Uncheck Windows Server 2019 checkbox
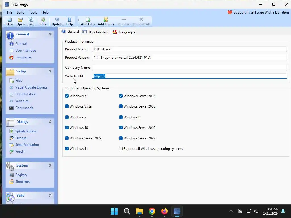The width and height of the screenshot is (291, 218). (x=67, y=138)
